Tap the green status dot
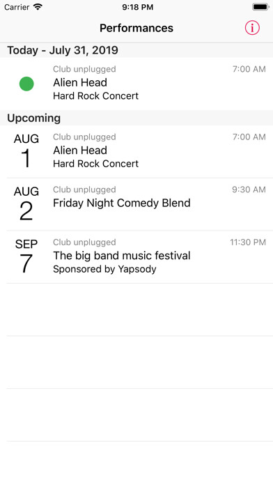Screen dimensions: 273x485 pyautogui.click(x=26, y=84)
